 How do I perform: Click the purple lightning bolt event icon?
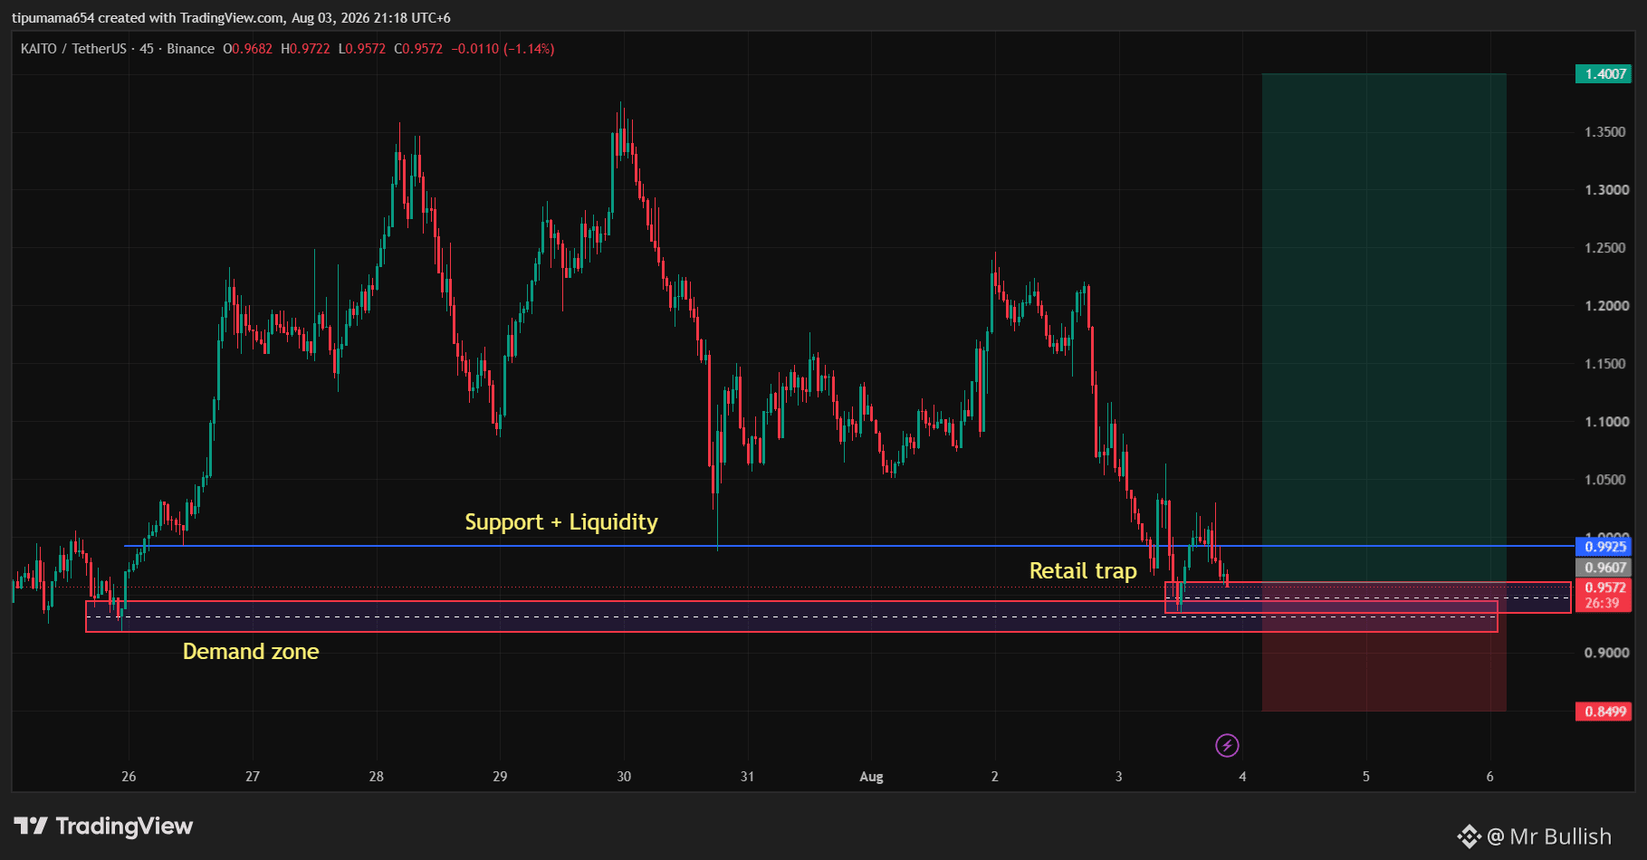(x=1227, y=745)
